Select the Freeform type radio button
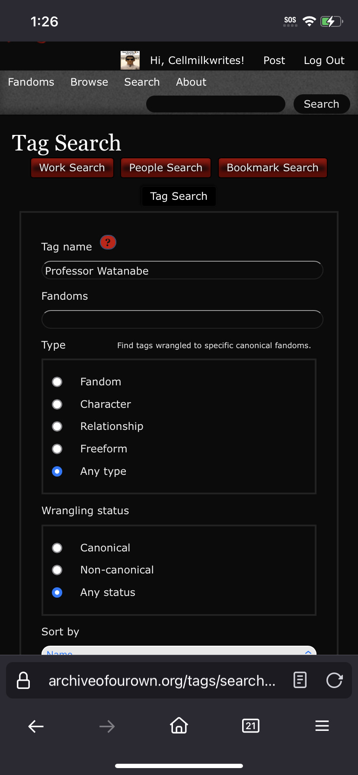This screenshot has height=775, width=358. pyautogui.click(x=57, y=449)
